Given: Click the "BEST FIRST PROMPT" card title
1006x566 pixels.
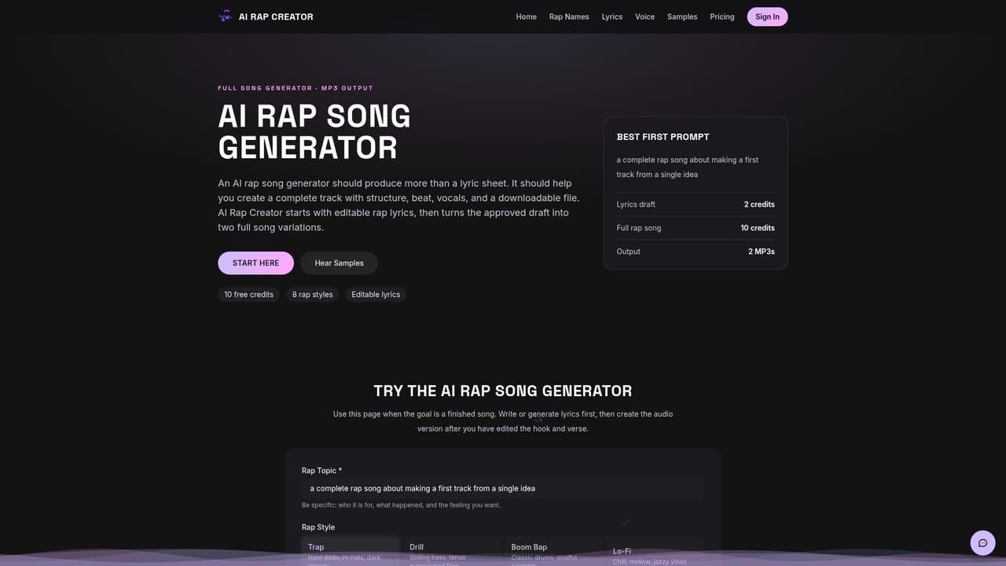Looking at the screenshot, I should pyautogui.click(x=663, y=137).
